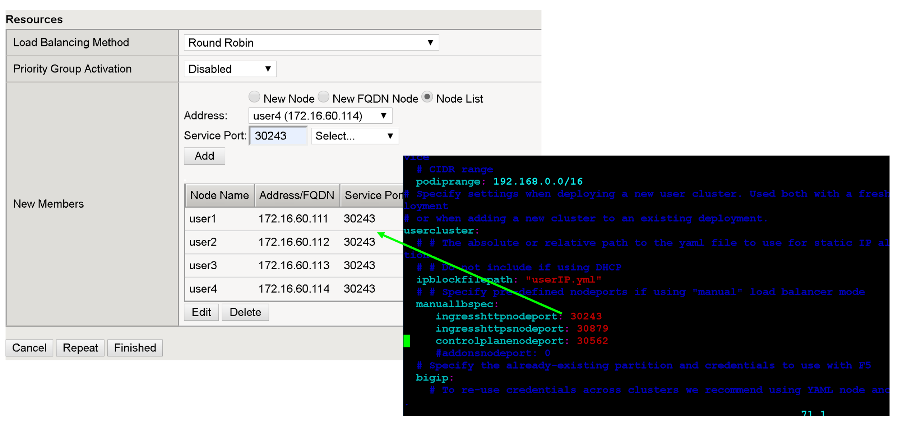Click the Cancel button to discard changes
The height and width of the screenshot is (426, 898).
click(x=30, y=348)
